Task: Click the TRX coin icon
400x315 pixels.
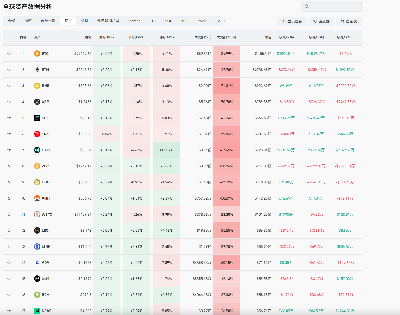Action: [37, 134]
